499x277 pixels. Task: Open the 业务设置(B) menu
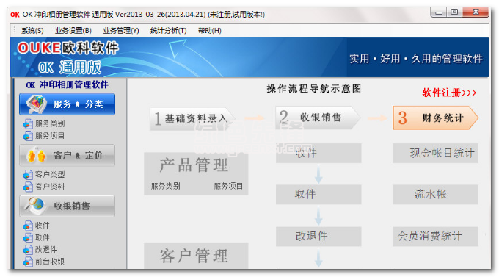[x=73, y=31]
